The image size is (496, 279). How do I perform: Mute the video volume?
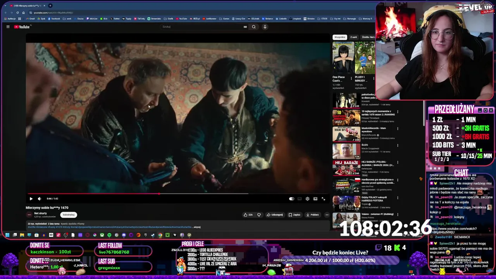(x=39, y=199)
